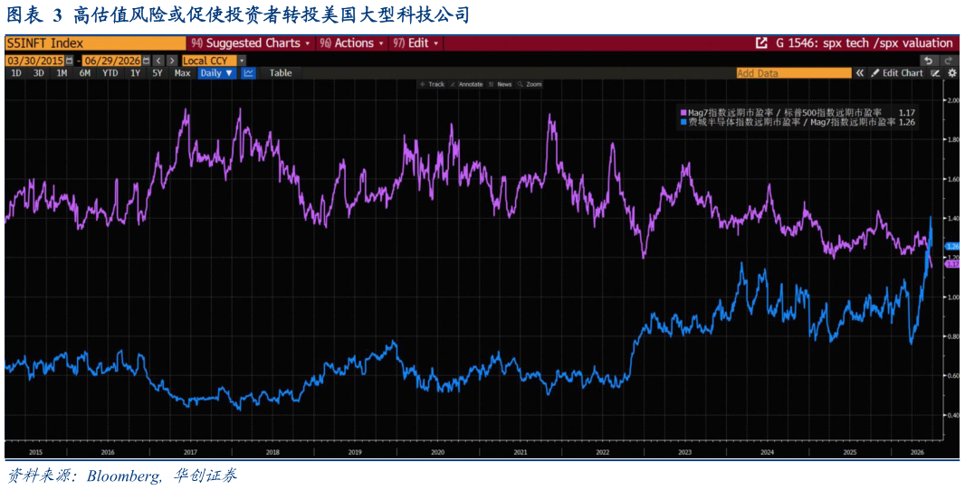Toggle the Track crosshair option
Screen dimensions: 965x490
(432, 84)
